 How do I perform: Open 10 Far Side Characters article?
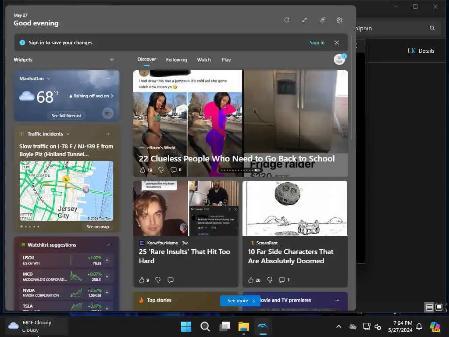point(290,256)
